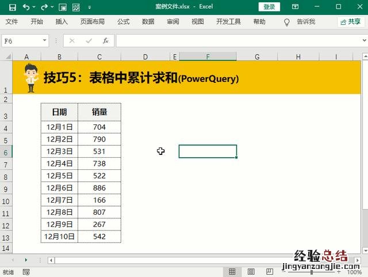Switch to Normal view in status bar
Viewport: 368px width, 277px height.
(x=232, y=272)
